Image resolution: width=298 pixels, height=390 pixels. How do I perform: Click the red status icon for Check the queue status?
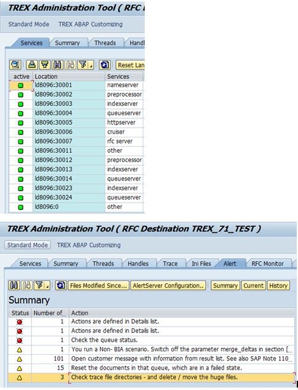click(20, 340)
